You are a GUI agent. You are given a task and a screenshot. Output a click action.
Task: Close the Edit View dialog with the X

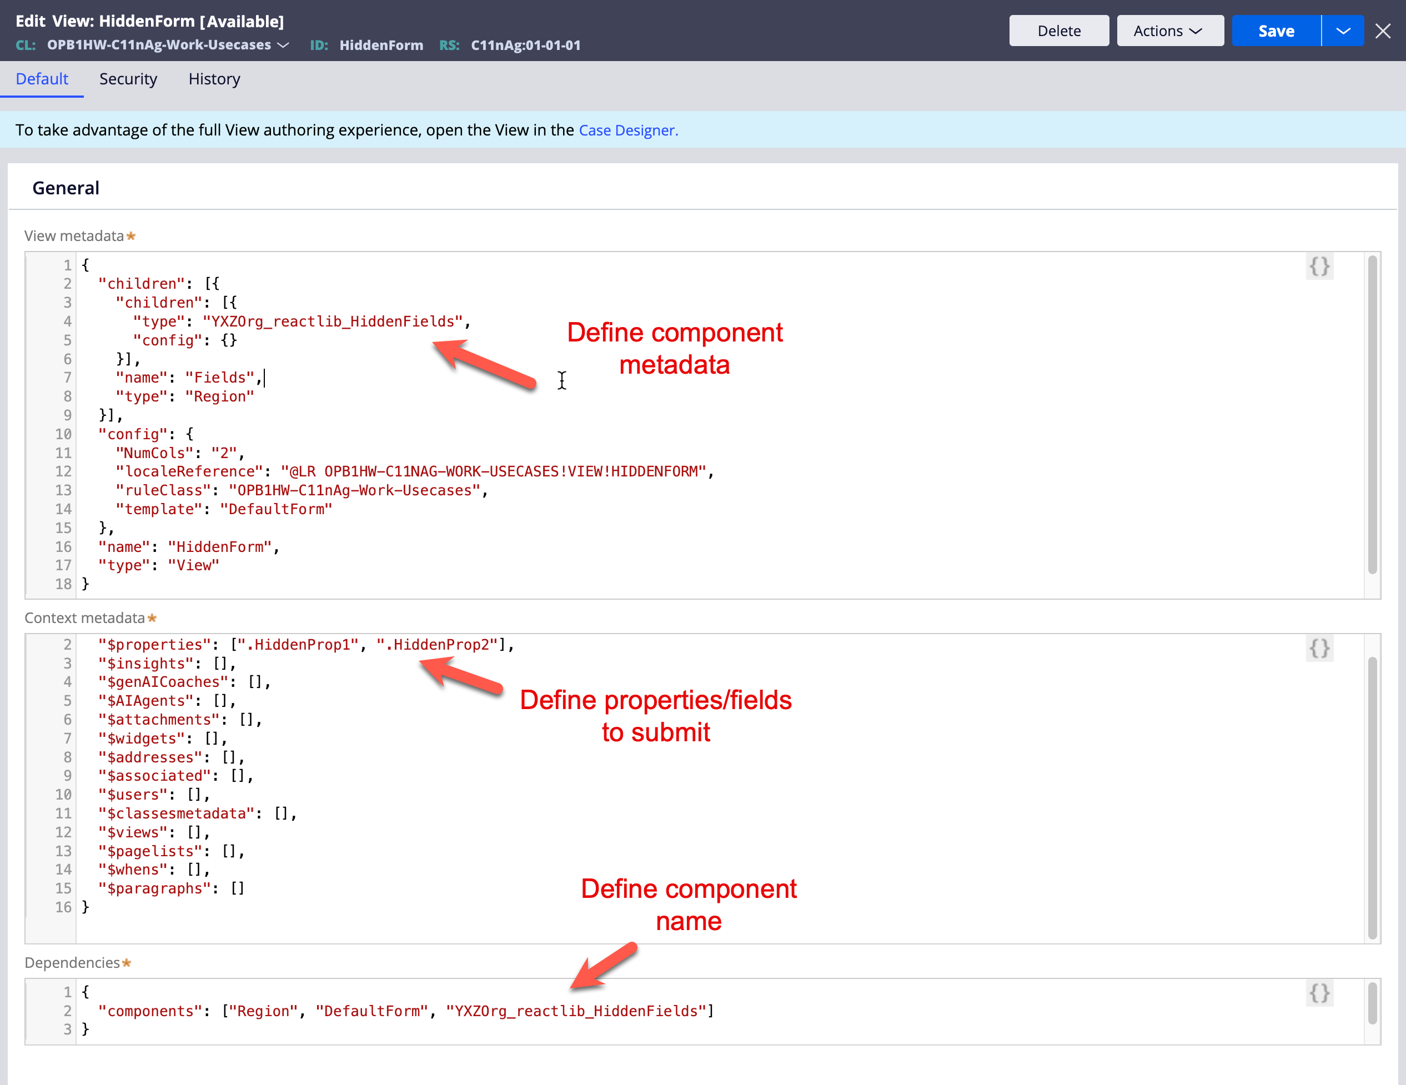tap(1382, 31)
